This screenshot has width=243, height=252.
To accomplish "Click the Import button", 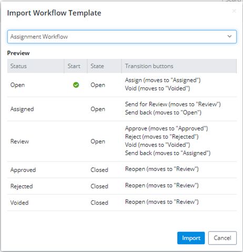I will point(191,238).
